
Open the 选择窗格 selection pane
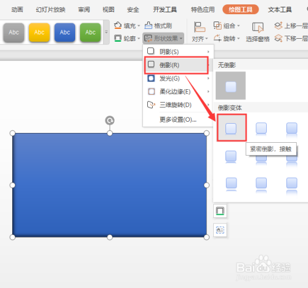[257, 32]
